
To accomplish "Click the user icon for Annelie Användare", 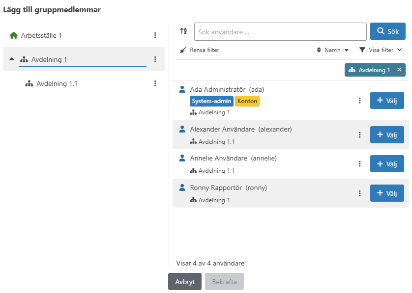I will (x=182, y=158).
